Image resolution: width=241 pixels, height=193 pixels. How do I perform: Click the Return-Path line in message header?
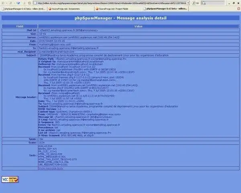pos(82,59)
